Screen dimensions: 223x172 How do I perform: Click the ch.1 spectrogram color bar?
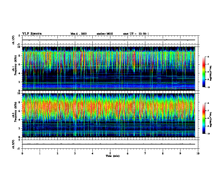click(x=204, y=72)
